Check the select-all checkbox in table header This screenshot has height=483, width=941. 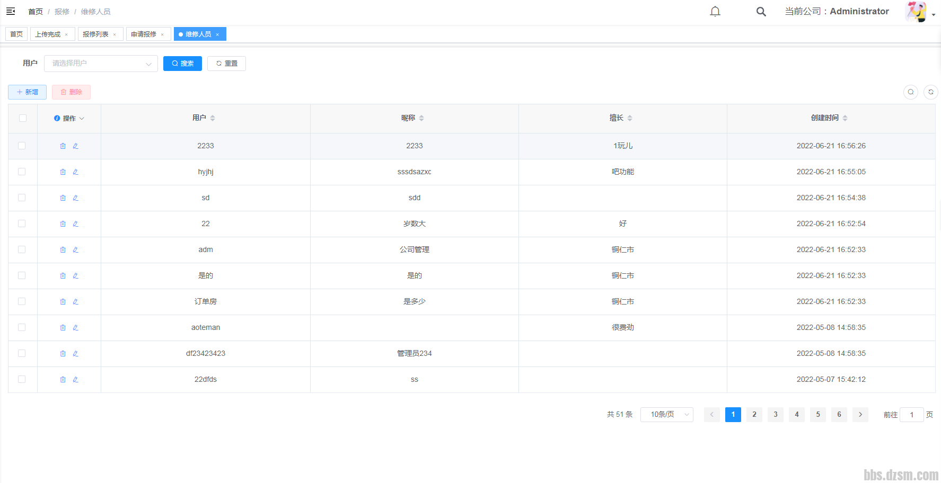point(23,118)
